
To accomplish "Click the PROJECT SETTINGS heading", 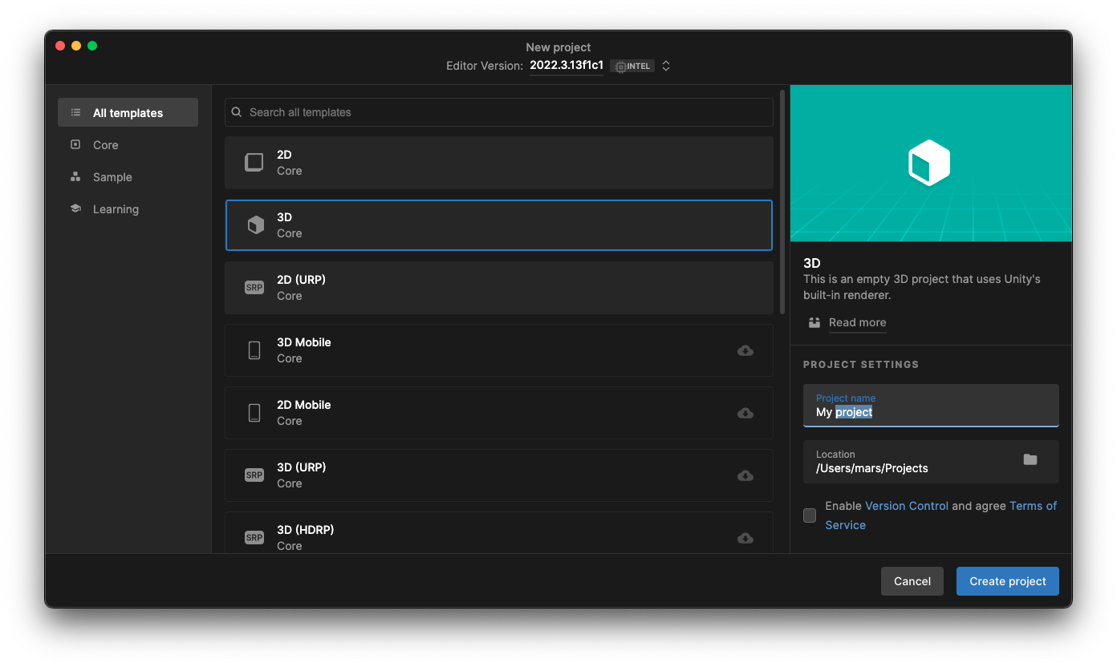I will (861, 364).
